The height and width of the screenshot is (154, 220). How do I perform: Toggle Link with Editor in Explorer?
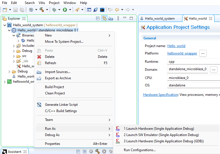[104, 18]
